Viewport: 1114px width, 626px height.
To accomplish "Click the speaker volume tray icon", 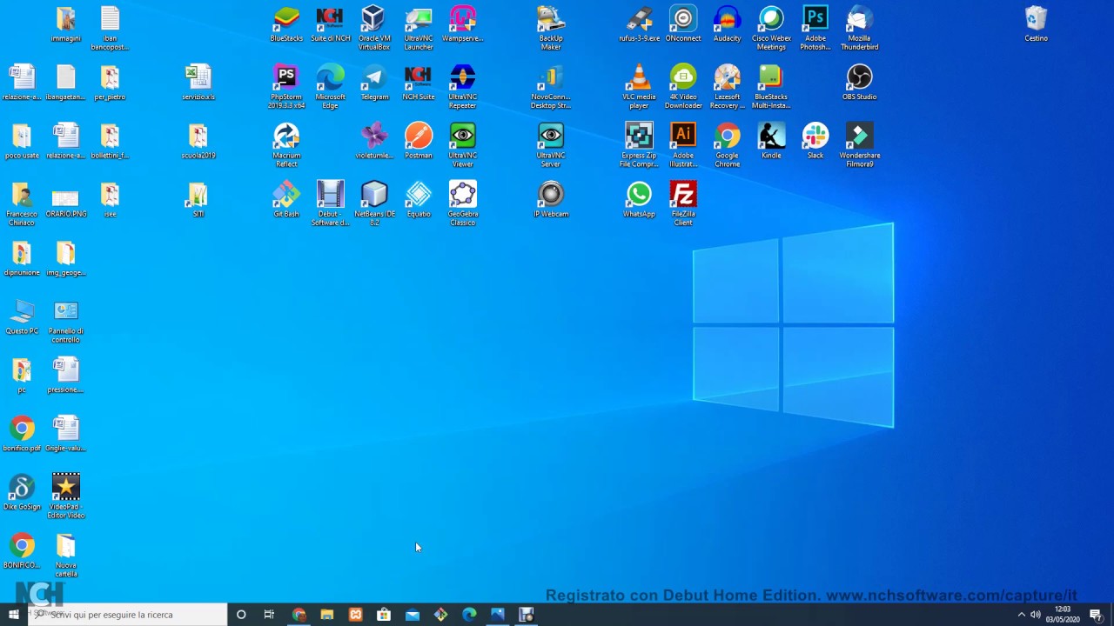I will coord(1036,615).
